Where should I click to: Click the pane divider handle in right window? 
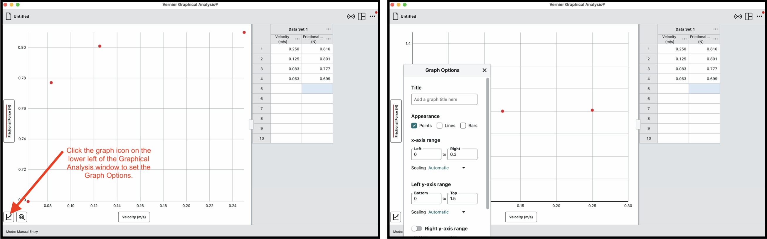[x=638, y=124]
